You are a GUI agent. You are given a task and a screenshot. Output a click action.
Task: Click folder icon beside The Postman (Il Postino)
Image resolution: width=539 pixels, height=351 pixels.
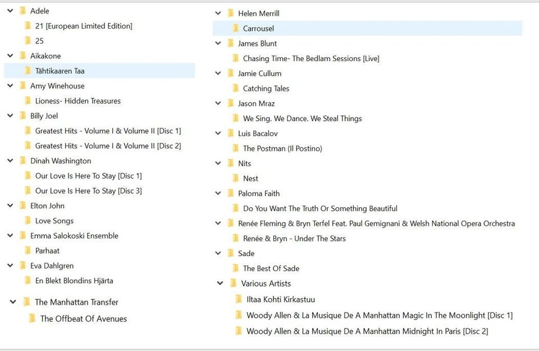pos(236,148)
